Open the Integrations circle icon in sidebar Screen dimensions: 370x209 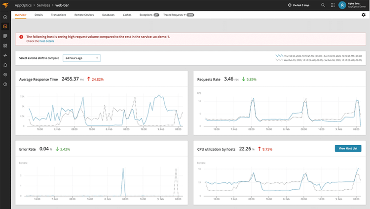tap(5, 75)
